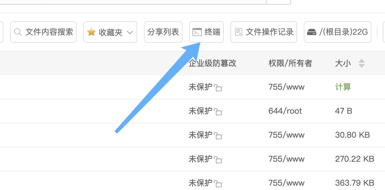385x190 pixels.
Task: Click the 363.79 KB size value
Action: pyautogui.click(x=355, y=183)
